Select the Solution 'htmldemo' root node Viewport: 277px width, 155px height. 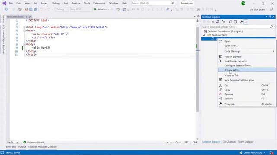pyautogui.click(x=225, y=31)
